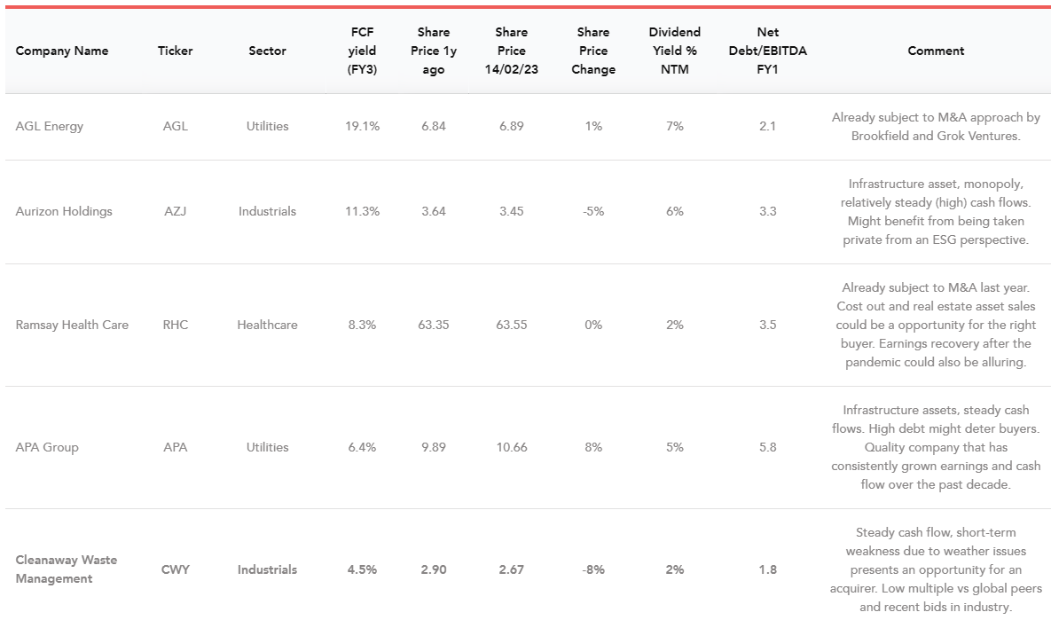Click the Ticker column header
1051x628 pixels.
pos(176,51)
